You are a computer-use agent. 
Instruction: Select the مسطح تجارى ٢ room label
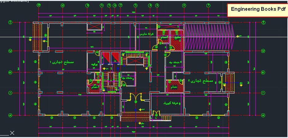(201, 81)
